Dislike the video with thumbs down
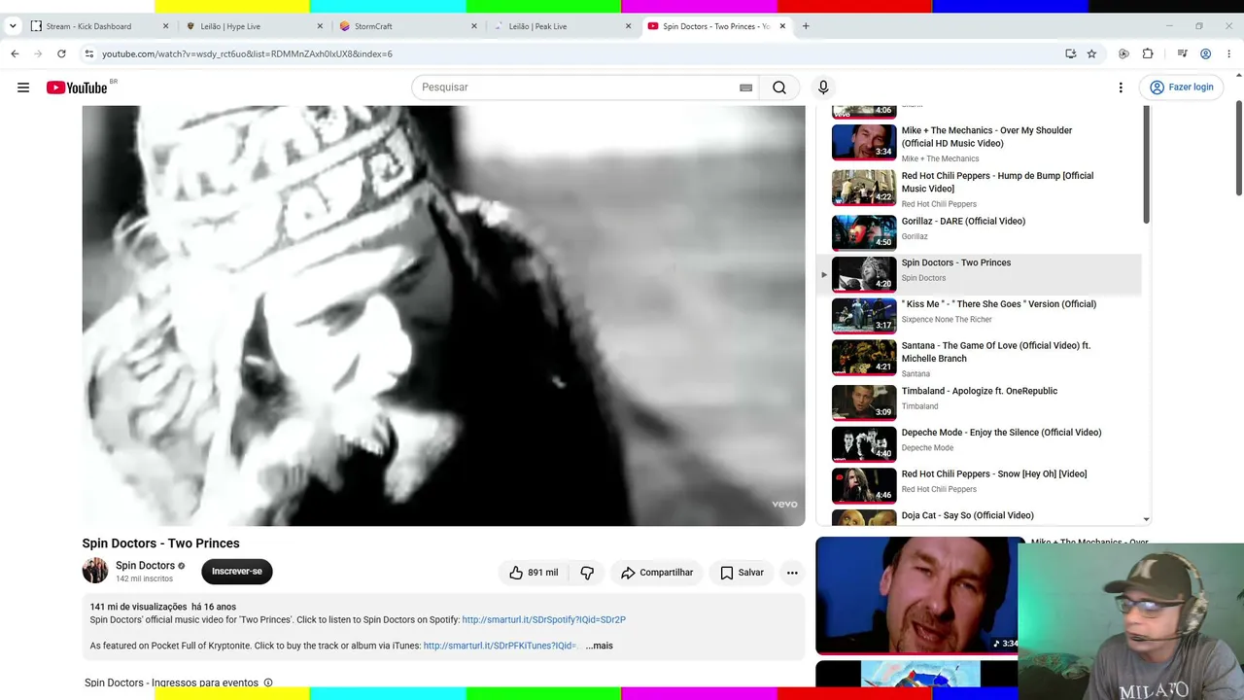1244x700 pixels. tap(587, 573)
